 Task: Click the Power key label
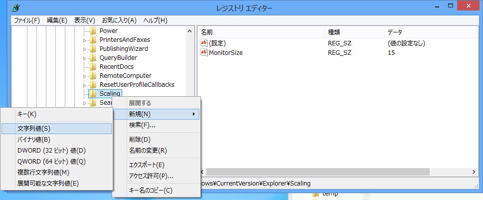point(109,31)
